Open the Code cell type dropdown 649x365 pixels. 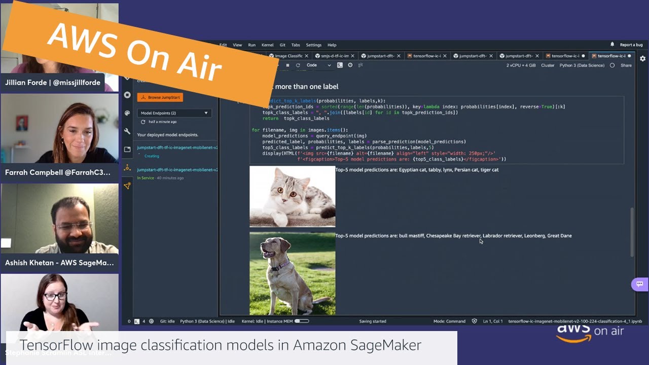(x=318, y=65)
